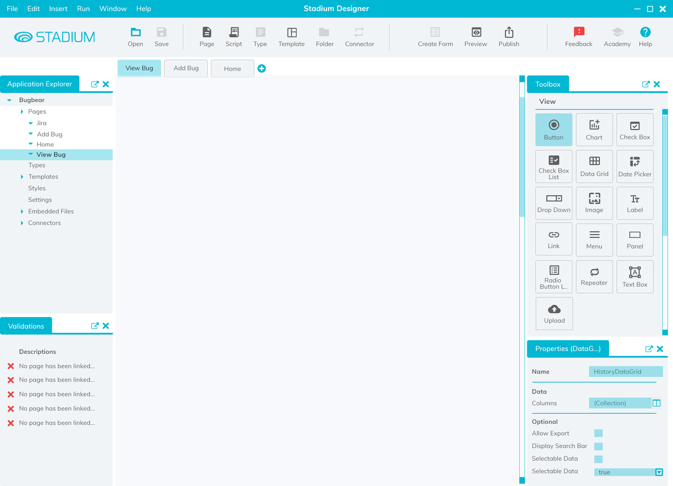This screenshot has width=673, height=486.
Task: Collapse the Bugbear root node
Action: (9, 100)
